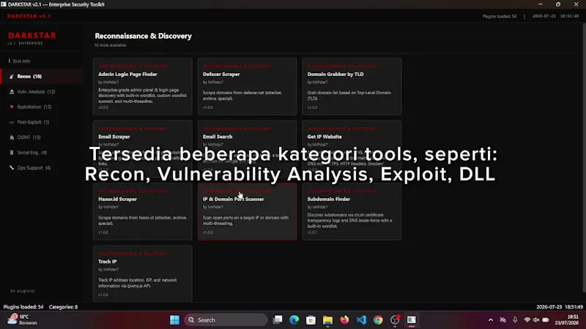This screenshot has width=586, height=329.
Task: Expand the system tray hidden icons chevron
Action: (x=491, y=320)
